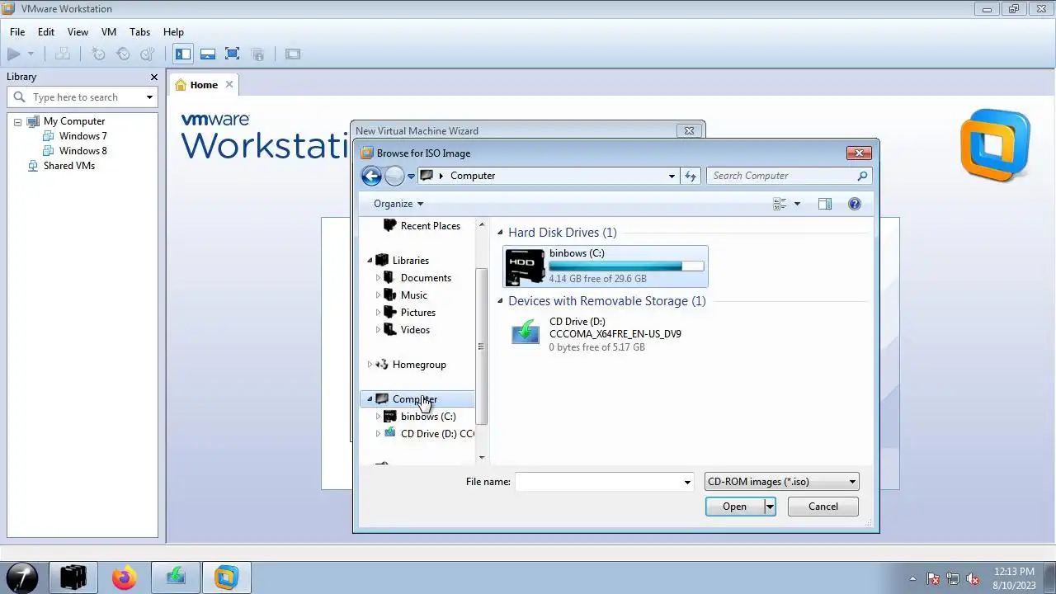Click the volume icon in system tray
1056x594 pixels.
coord(973,579)
